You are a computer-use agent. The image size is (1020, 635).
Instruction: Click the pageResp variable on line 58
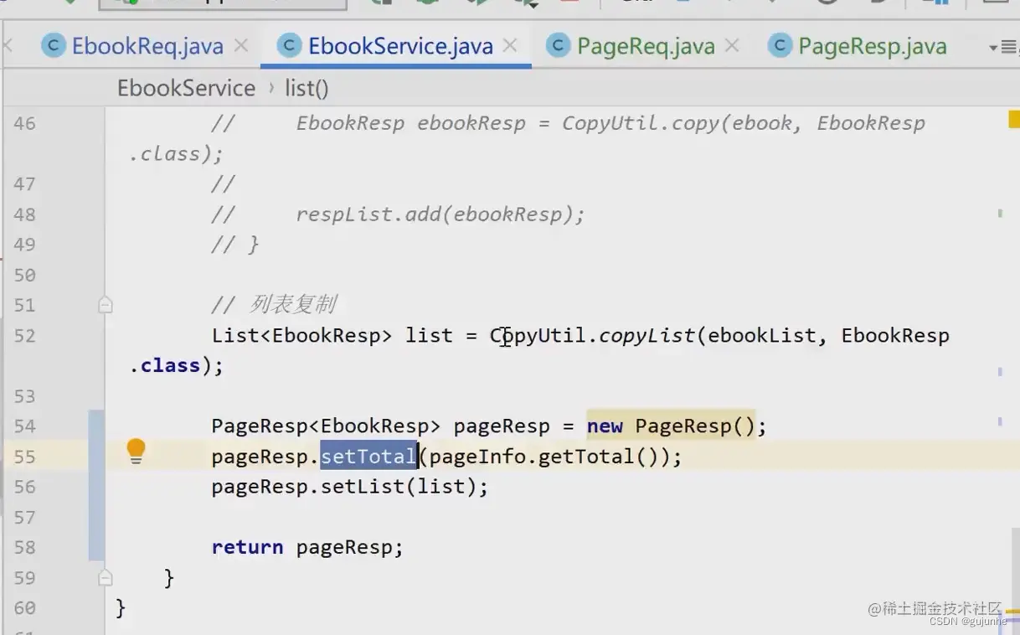tap(344, 548)
